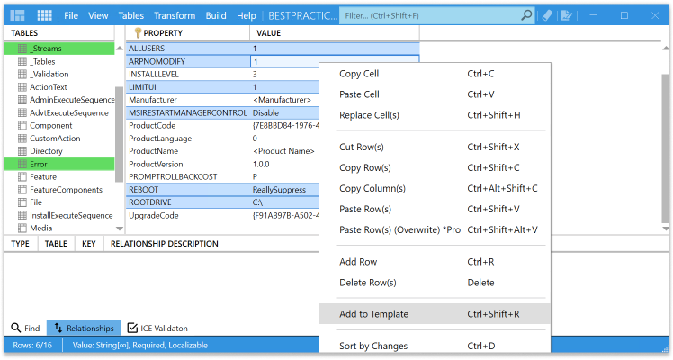Viewport: 673px width, 360px height.
Task: Click the key icon beside PROPERTY header
Action: 138,33
